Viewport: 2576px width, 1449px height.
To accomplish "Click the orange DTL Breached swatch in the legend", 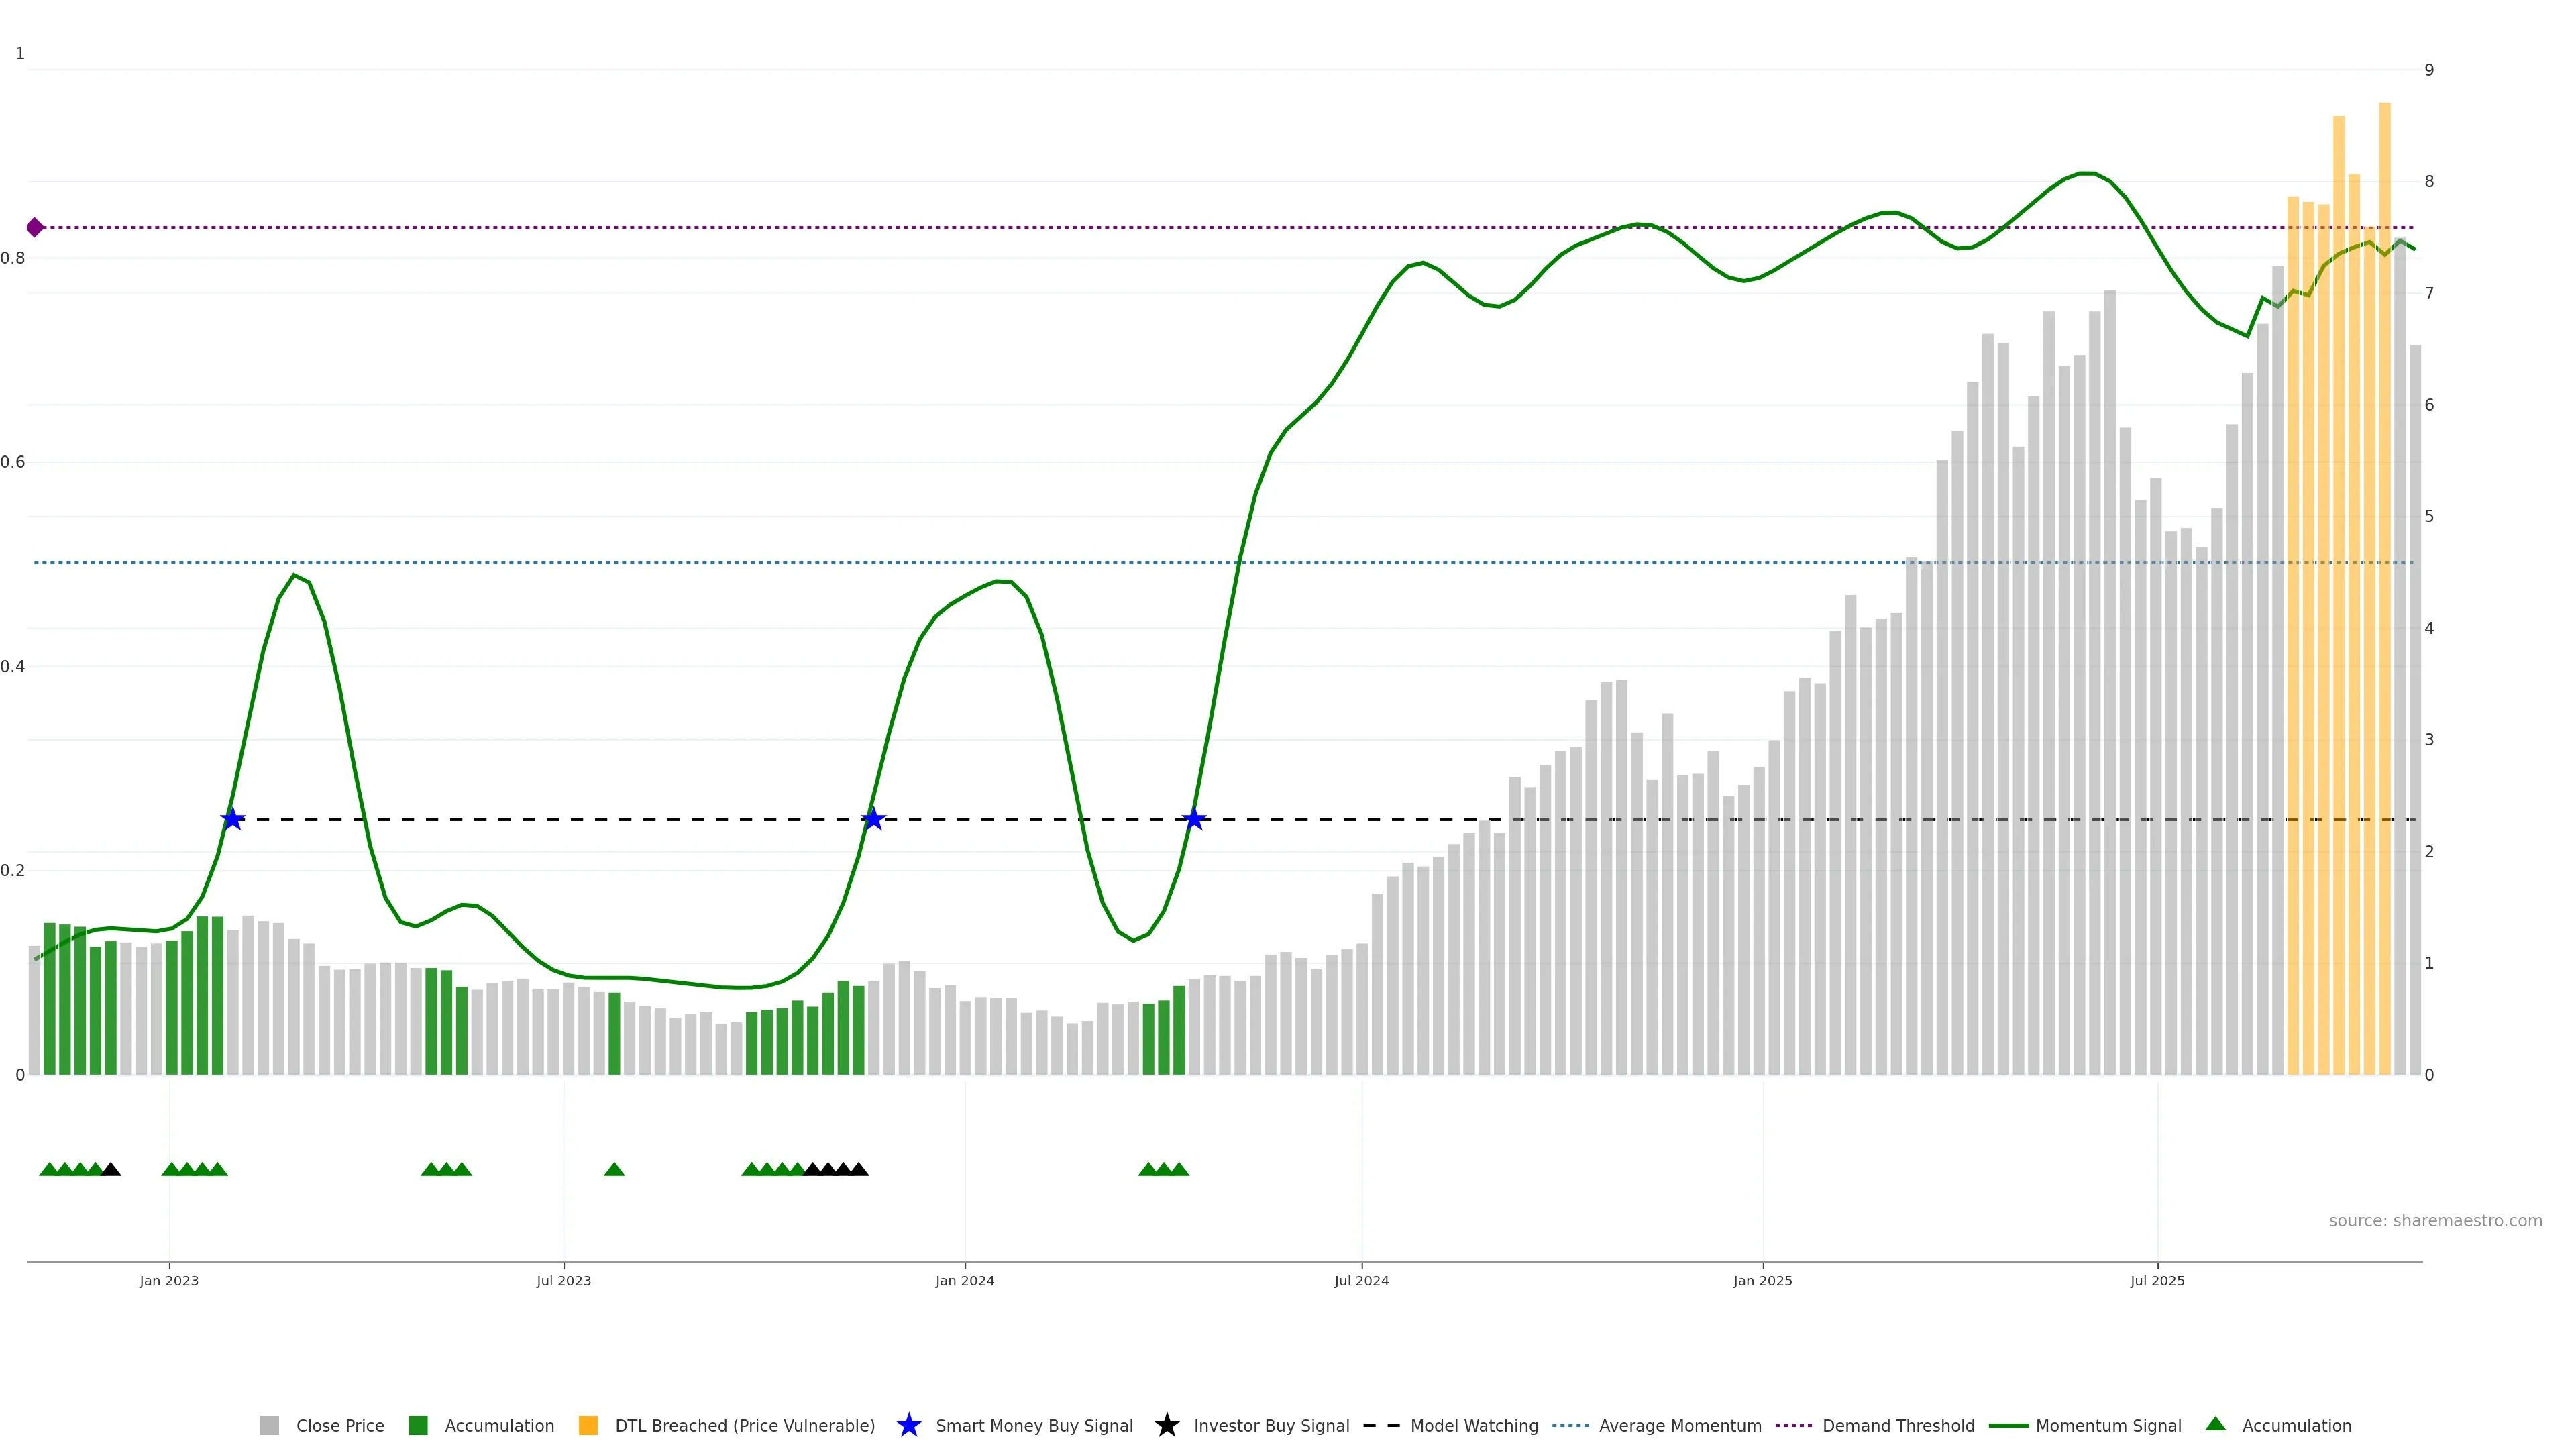I will click(588, 1426).
